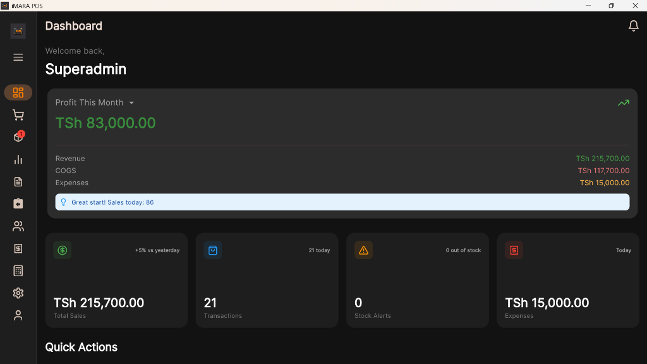Screen dimensions: 647x364
Task: Open the Total Sales TSh 215,700.00 card
Action: pyautogui.click(x=116, y=281)
